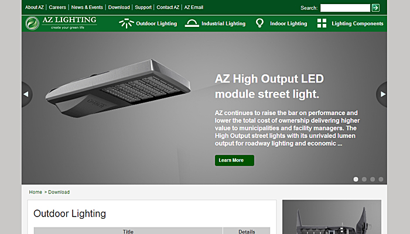410x234 pixels.
Task: Open the Industrial Lighting navigation label
Action: [224, 23]
